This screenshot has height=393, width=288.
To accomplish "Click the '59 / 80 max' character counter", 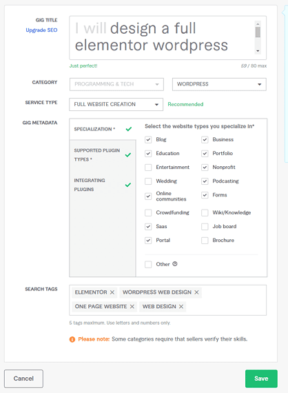I will [x=254, y=66].
